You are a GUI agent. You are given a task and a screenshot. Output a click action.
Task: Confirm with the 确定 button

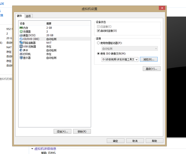115,141
